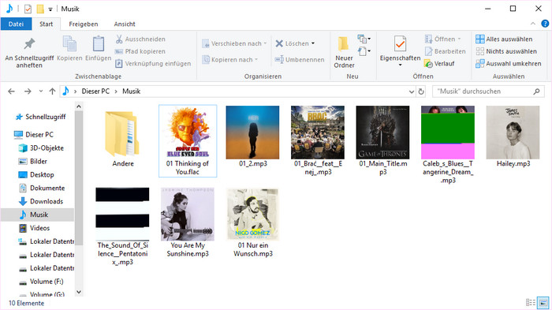Screen dimensions: 552x310
Task: Click Nichts auswählen
Action: (x=506, y=51)
